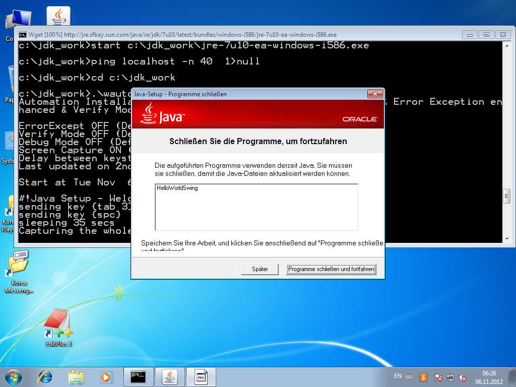Launch Windows Media Player from the taskbar

click(106, 376)
